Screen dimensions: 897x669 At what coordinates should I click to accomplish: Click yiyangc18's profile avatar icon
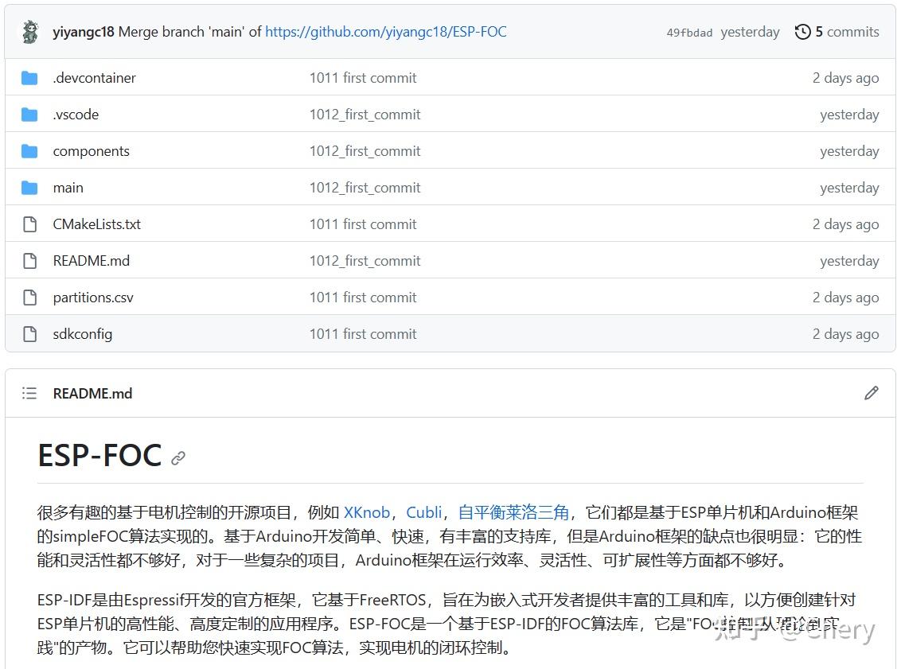tap(29, 31)
